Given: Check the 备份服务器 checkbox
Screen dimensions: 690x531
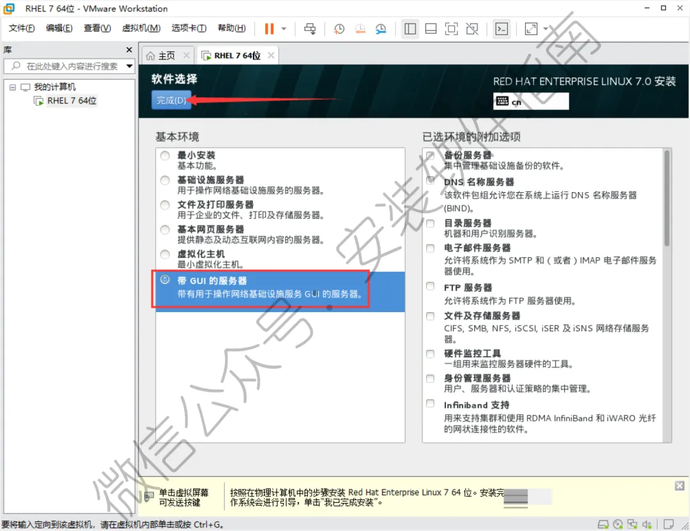Looking at the screenshot, I should pos(431,155).
